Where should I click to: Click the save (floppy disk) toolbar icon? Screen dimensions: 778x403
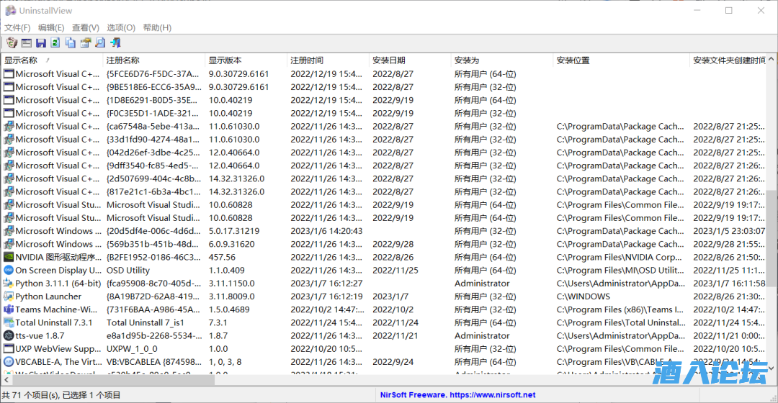(x=41, y=43)
